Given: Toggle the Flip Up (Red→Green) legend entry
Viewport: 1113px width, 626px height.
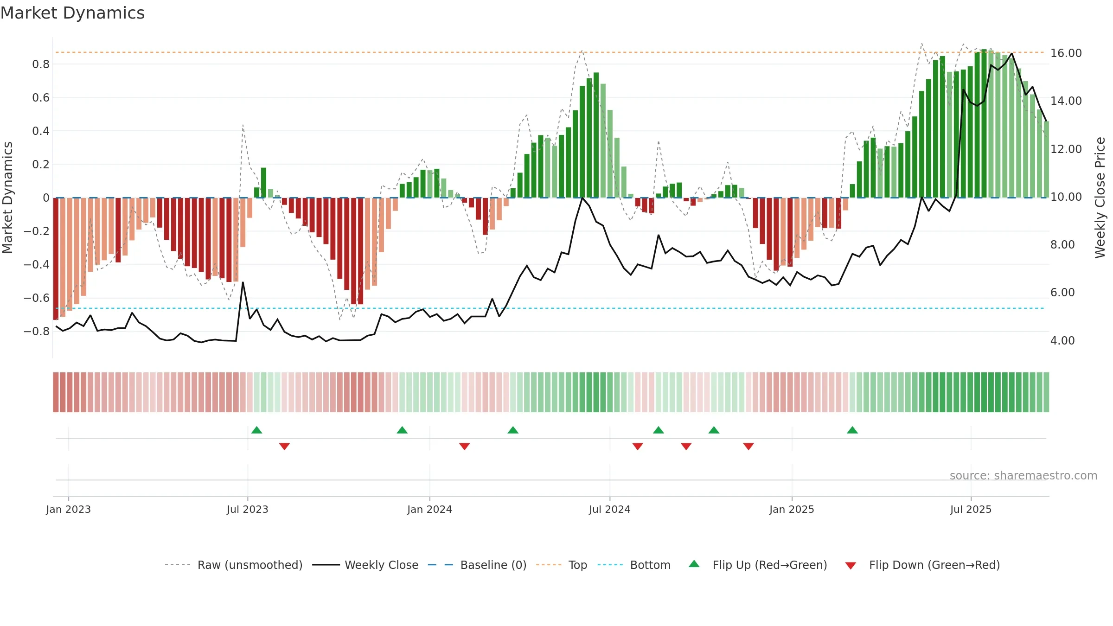Looking at the screenshot, I should coord(758,565).
